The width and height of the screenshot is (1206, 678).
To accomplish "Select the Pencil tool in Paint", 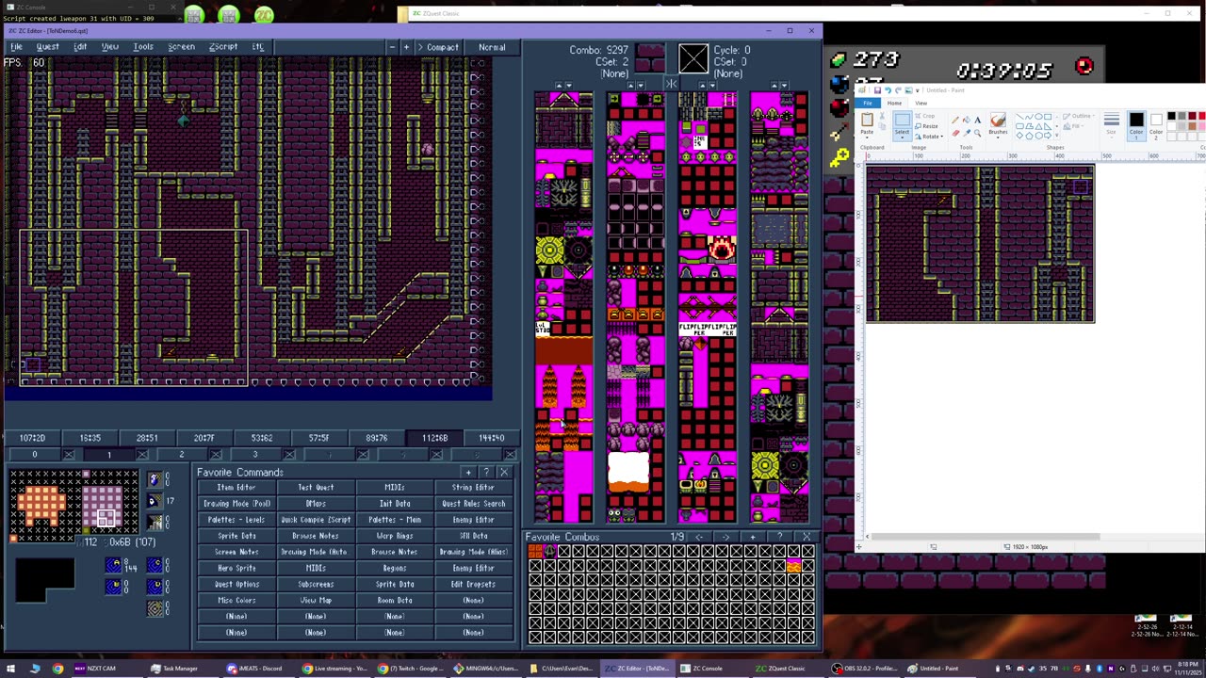I will coord(955,120).
